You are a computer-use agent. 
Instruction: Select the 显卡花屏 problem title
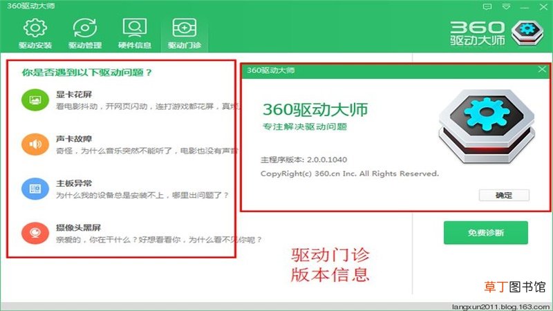pyautogui.click(x=74, y=95)
